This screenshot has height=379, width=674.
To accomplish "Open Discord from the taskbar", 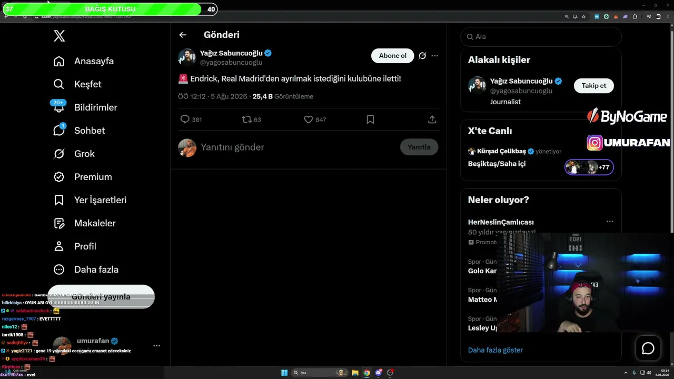I will pyautogui.click(x=379, y=373).
